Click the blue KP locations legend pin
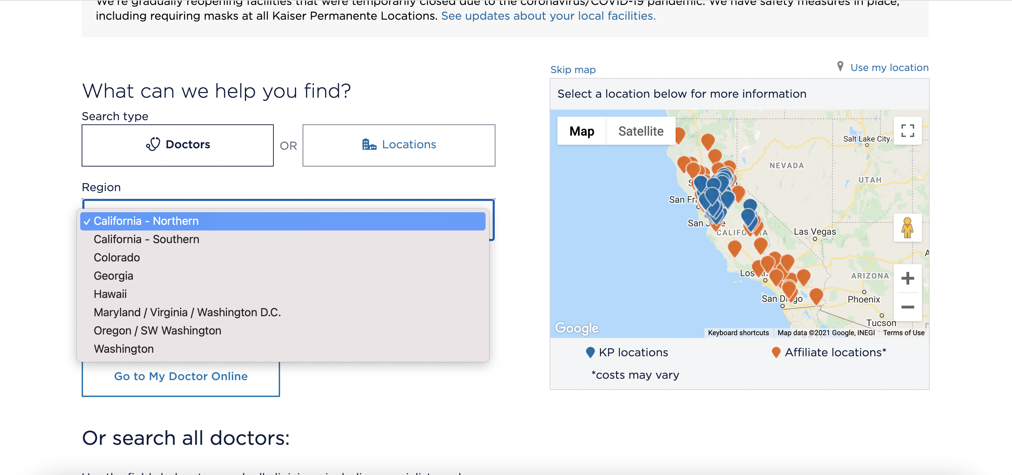1012x475 pixels. pos(590,352)
